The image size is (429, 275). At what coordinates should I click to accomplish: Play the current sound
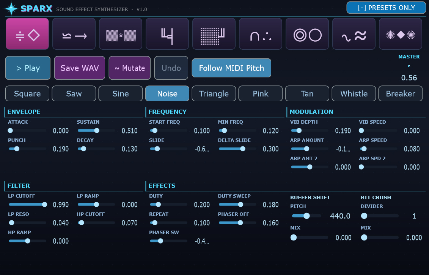click(x=28, y=68)
